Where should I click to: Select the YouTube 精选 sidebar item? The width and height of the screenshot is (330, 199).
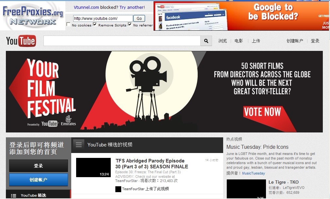[38, 195]
